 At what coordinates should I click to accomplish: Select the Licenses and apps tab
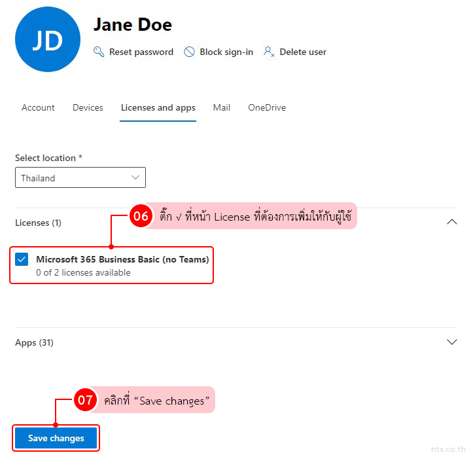click(x=158, y=107)
